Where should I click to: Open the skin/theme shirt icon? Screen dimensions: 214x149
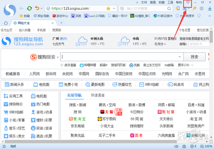[x=188, y=2]
